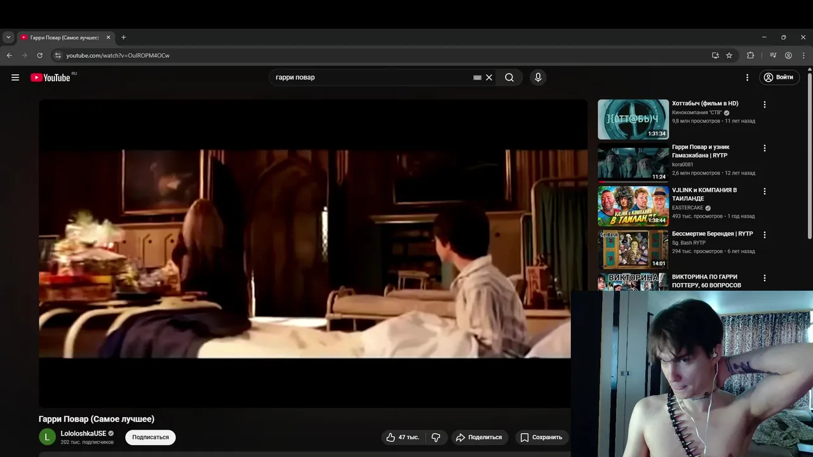Screen dimensions: 813x457
Task: Go back in browser history
Action: click(x=9, y=55)
